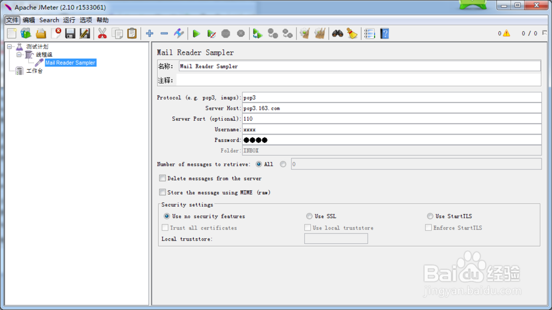Click the Protocol field containing pop3
552x310 pixels.
click(x=392, y=98)
